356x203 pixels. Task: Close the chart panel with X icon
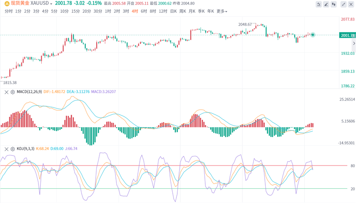coord(351,4)
